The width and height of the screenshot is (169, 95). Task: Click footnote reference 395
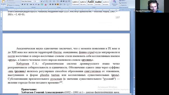click(61, 82)
